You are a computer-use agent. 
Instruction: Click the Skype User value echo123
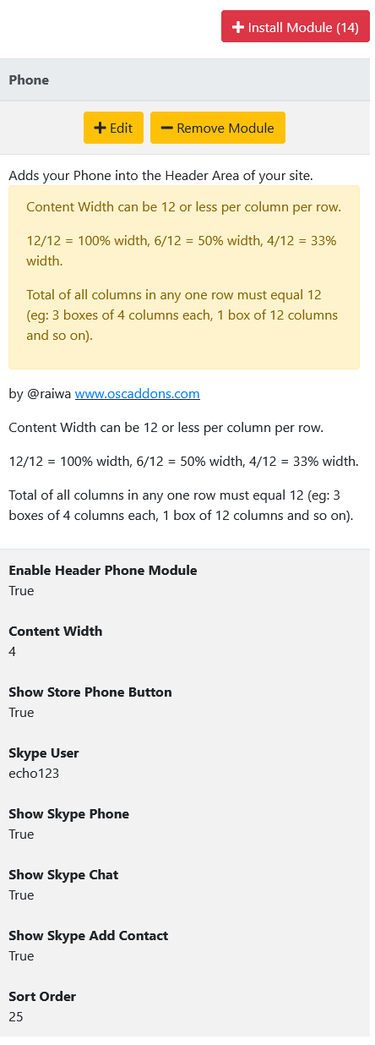[x=34, y=773]
